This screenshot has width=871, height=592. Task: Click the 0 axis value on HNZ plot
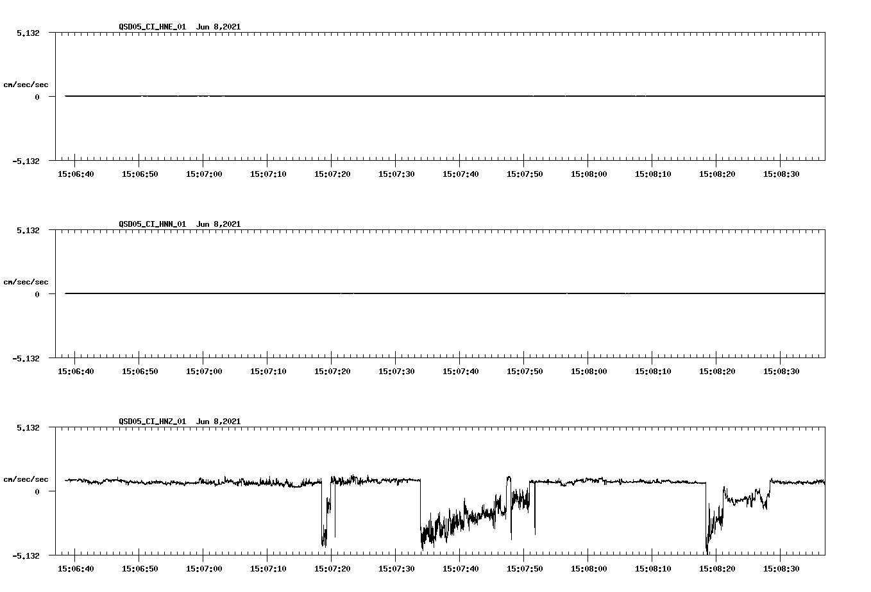[37, 491]
